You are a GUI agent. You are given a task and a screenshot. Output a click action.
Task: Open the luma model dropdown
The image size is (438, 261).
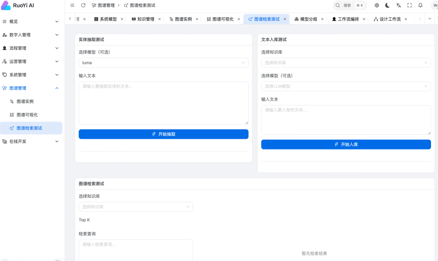click(163, 63)
